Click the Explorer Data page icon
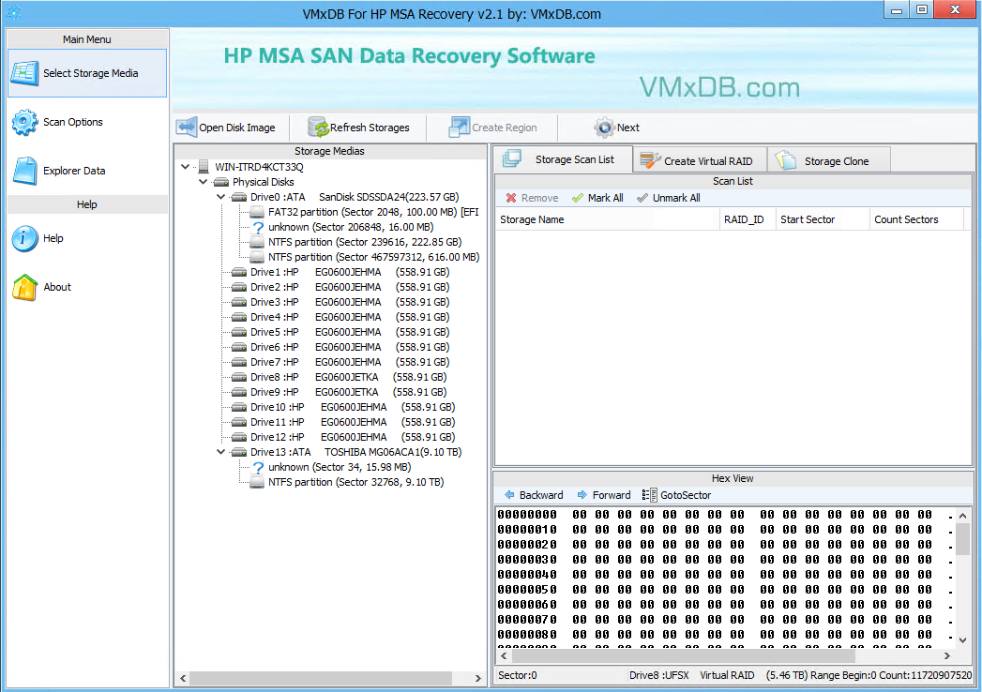 pyautogui.click(x=25, y=171)
